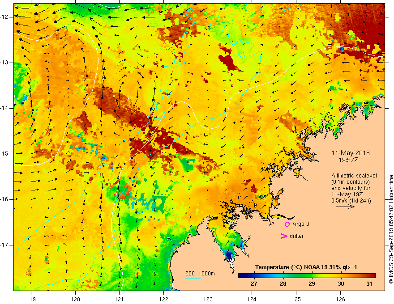The height and width of the screenshot is (304, 394).
Task: Click the latitude label -12
Action: coord(4,17)
